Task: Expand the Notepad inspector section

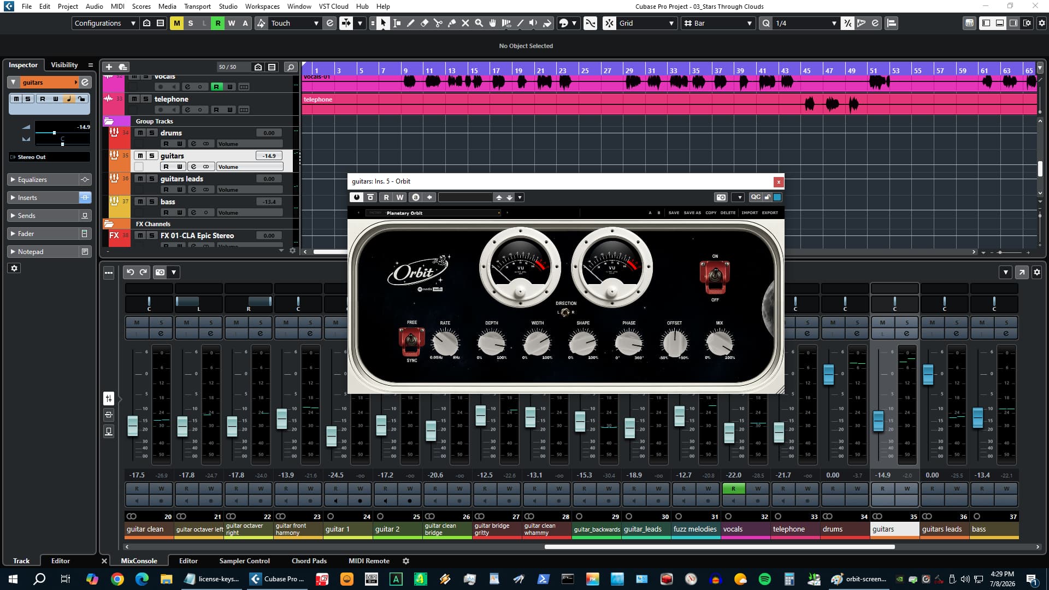Action: click(x=44, y=251)
